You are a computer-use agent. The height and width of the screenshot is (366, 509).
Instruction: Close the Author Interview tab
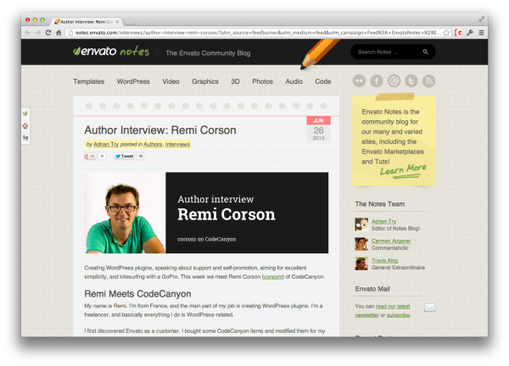tap(117, 22)
